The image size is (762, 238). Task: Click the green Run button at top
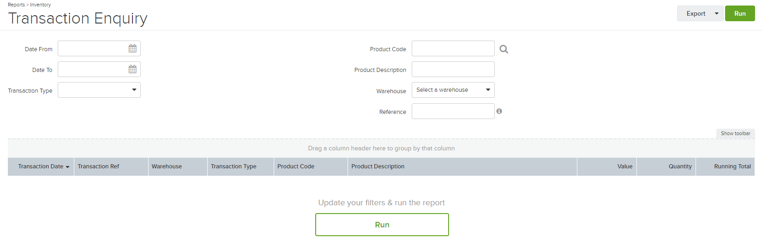coord(740,13)
